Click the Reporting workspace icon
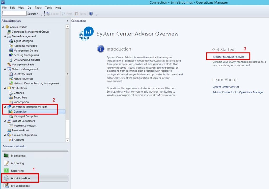This screenshot has width=269, height=189. (6, 171)
